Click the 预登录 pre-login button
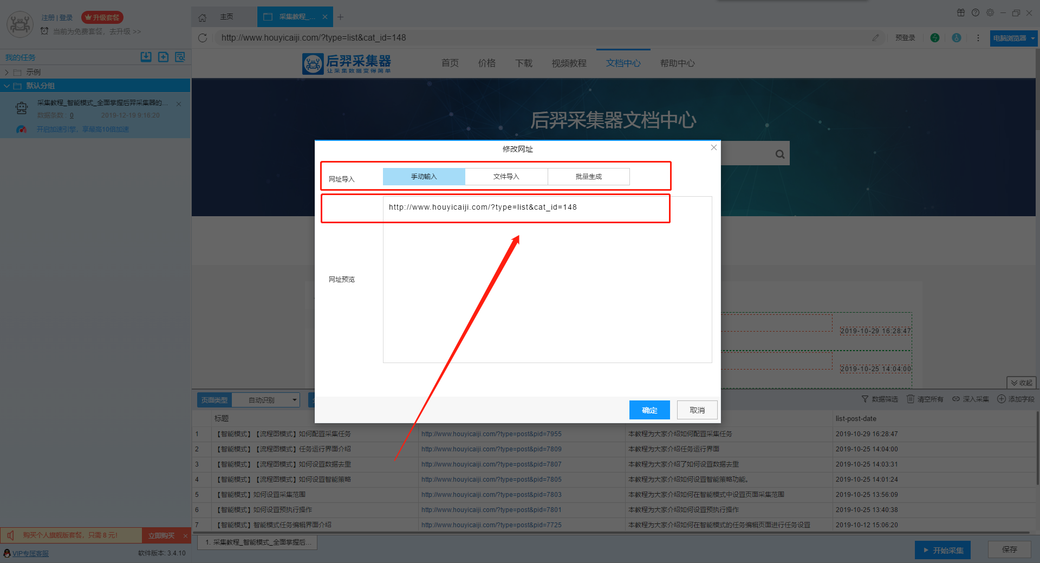The image size is (1040, 563). point(905,38)
